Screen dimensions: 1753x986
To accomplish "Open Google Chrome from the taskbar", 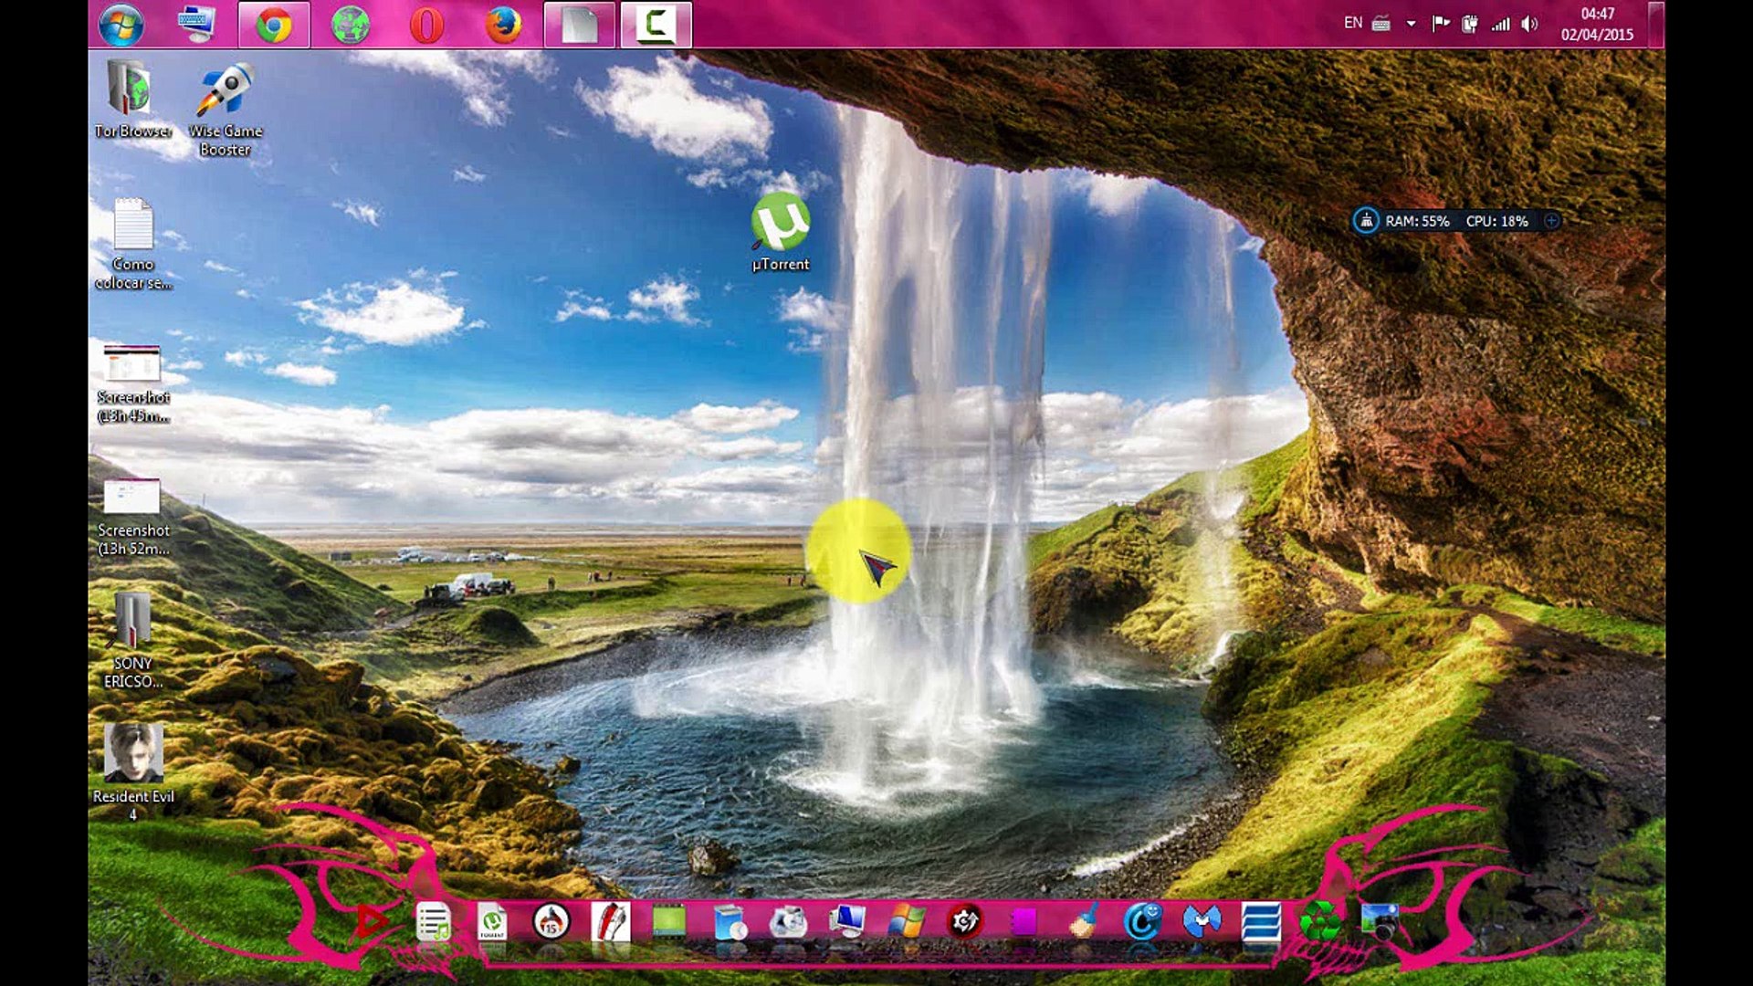I will tap(273, 25).
